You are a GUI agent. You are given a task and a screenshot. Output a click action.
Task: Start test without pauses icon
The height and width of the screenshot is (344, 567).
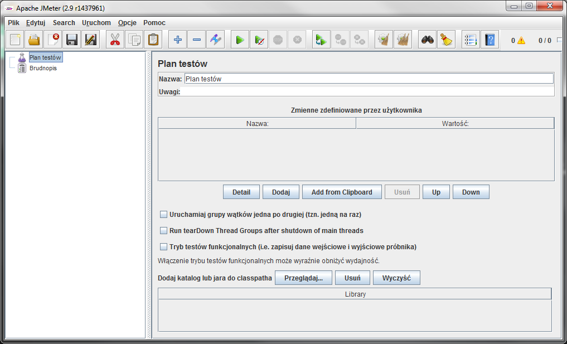point(259,40)
